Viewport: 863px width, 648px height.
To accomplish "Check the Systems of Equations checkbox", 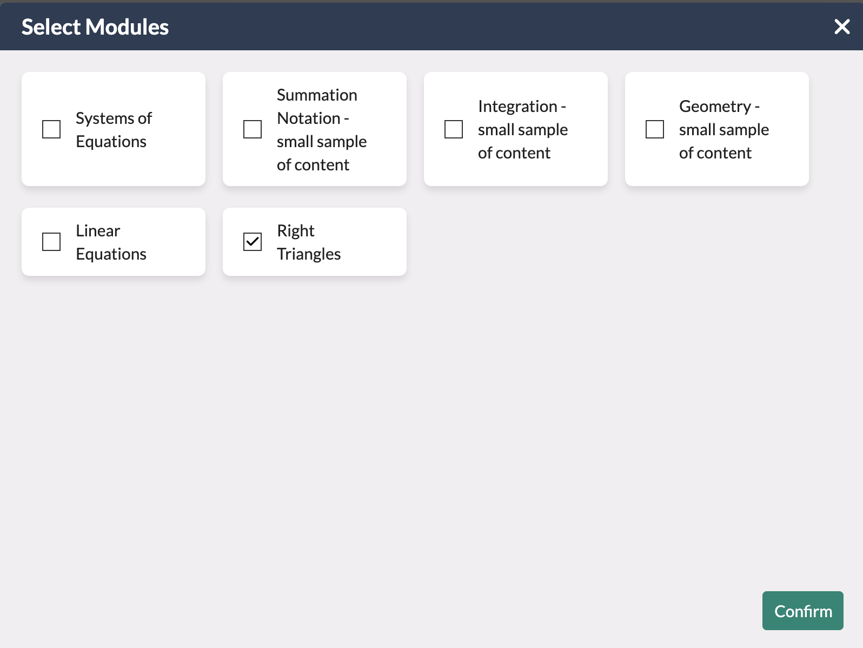I will [51, 129].
